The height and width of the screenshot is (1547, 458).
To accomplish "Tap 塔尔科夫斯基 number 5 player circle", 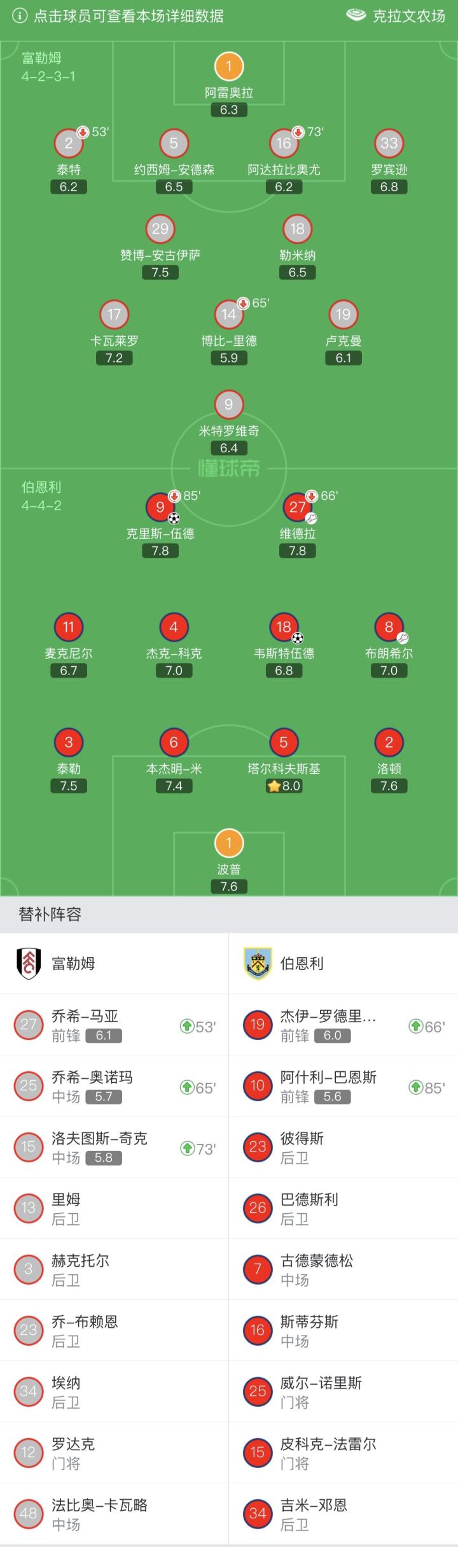I will pos(284,742).
